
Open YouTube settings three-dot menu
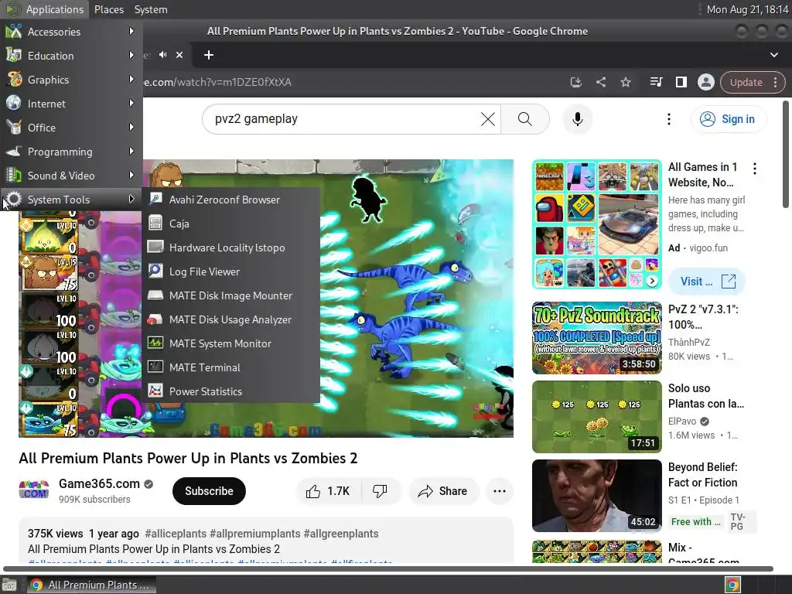[x=669, y=119]
